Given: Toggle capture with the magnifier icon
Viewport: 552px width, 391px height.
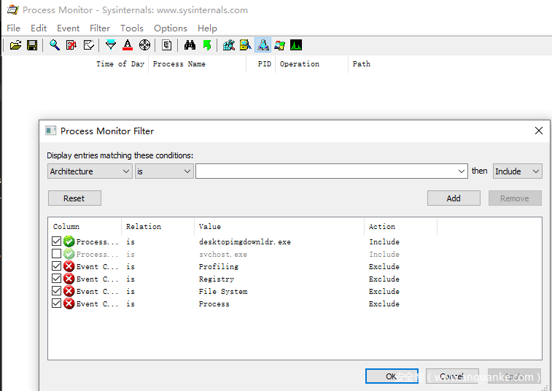Looking at the screenshot, I should point(55,45).
